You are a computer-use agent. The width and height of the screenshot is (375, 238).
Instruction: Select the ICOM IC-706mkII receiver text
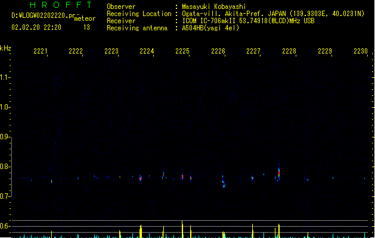(248, 21)
